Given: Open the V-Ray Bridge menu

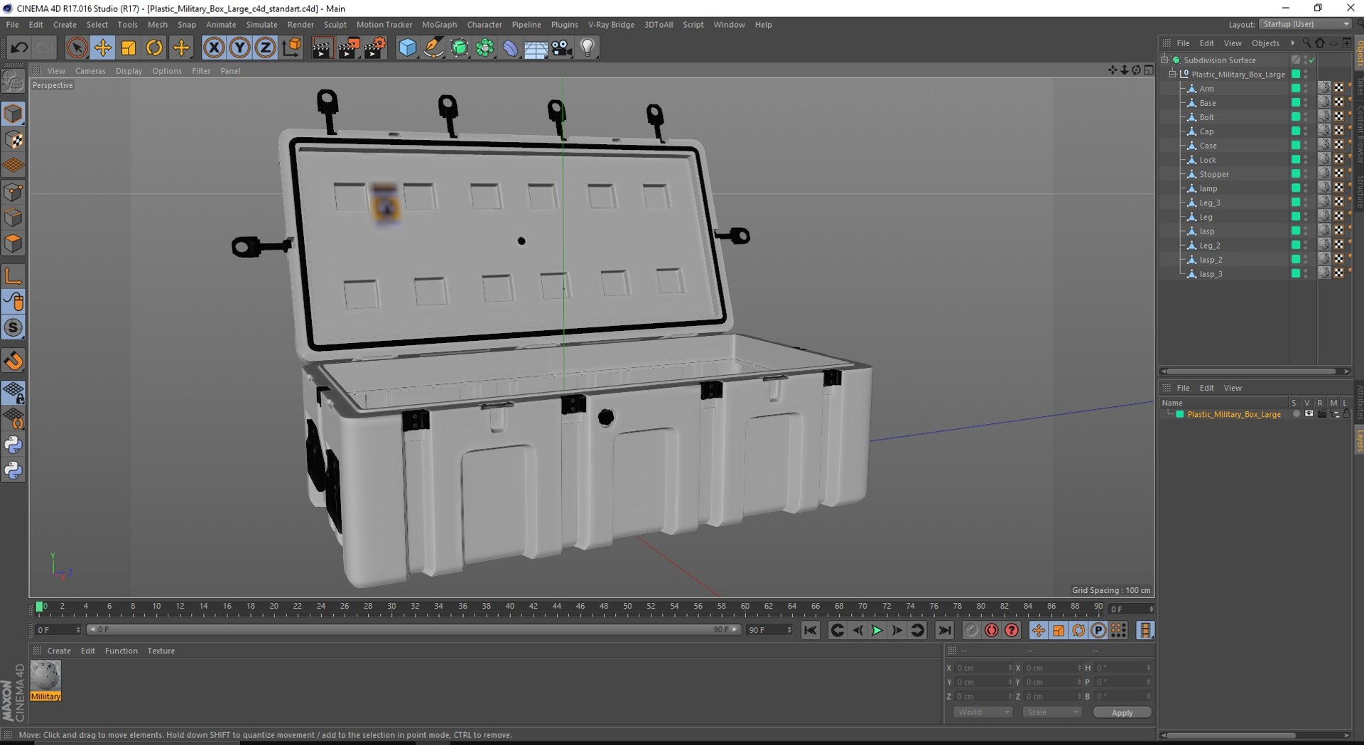Looking at the screenshot, I should point(611,24).
